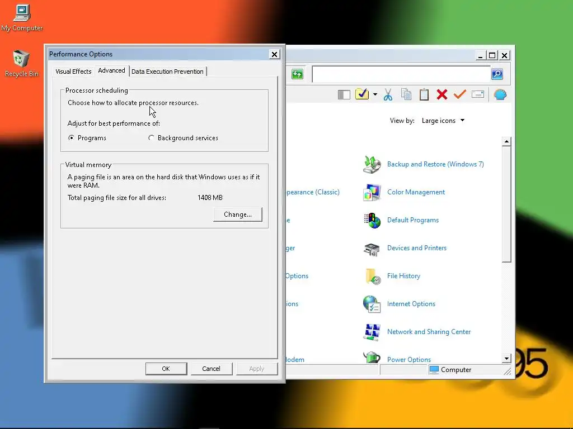This screenshot has height=429, width=573.
Task: Click the Power Options icon
Action: pos(372,357)
